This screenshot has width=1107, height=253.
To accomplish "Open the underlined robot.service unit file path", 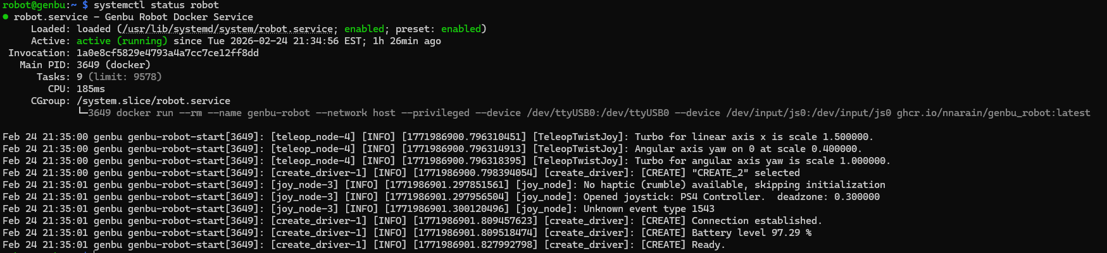I will [x=228, y=29].
